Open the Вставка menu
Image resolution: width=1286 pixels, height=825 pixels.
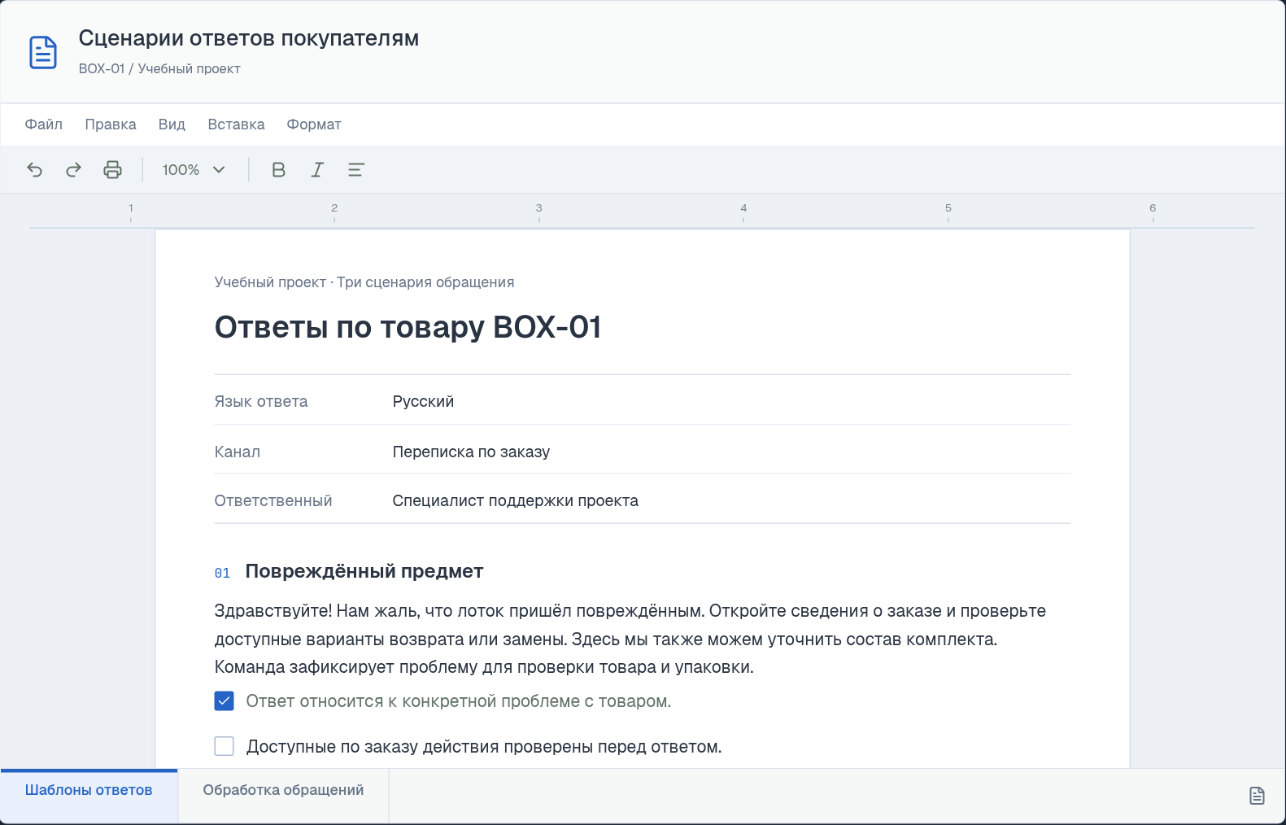pyautogui.click(x=236, y=124)
